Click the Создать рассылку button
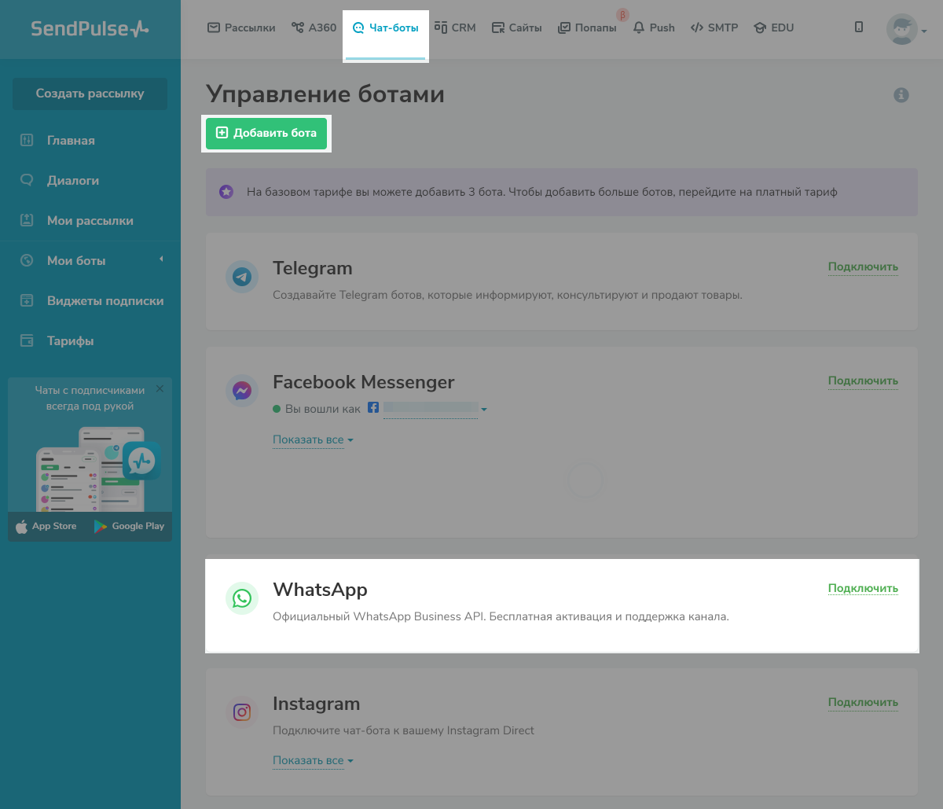Image resolution: width=943 pixels, height=809 pixels. tap(90, 94)
